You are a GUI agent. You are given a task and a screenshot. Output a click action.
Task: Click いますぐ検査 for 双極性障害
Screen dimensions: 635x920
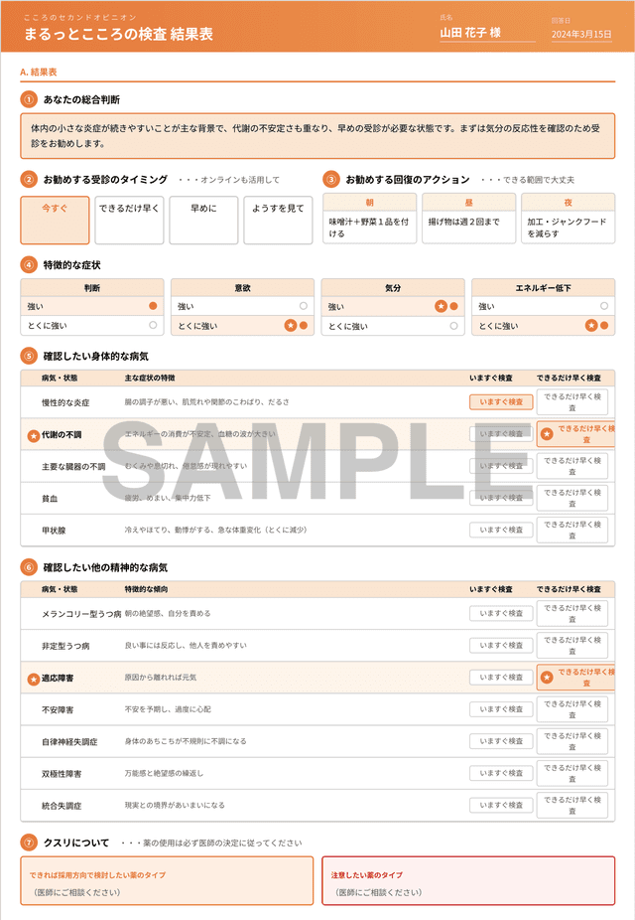[x=501, y=773]
